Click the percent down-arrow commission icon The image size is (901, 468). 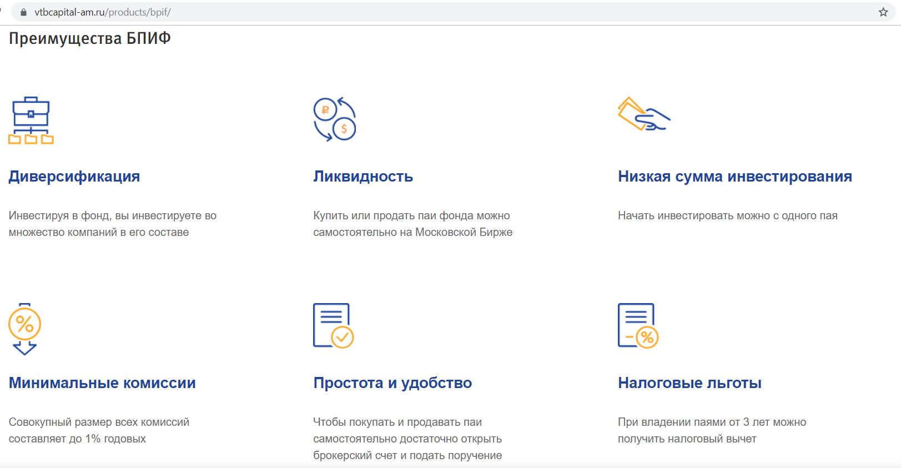[25, 328]
